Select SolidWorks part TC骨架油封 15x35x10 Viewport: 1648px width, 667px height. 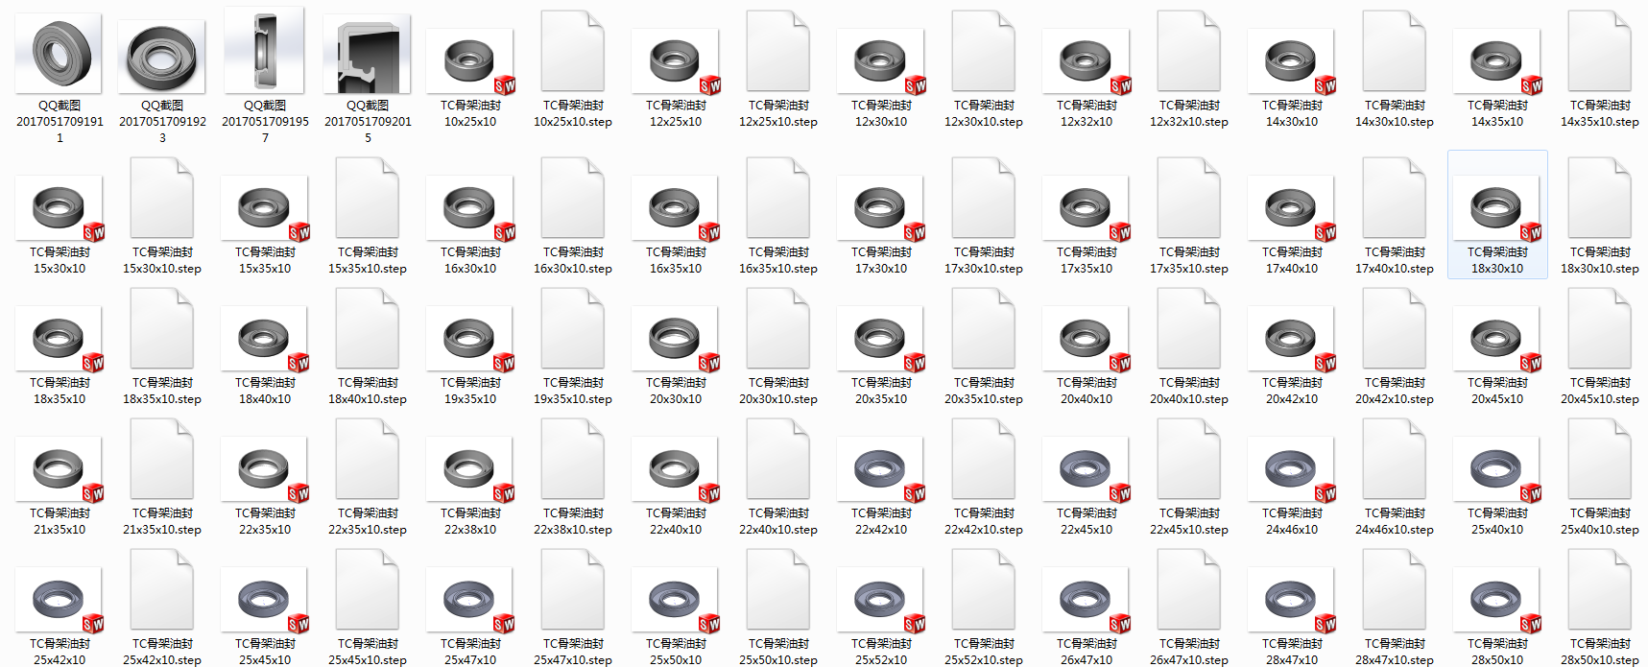265,208
